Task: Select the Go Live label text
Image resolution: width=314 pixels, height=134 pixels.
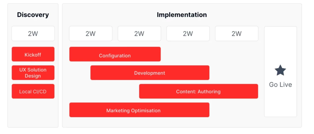Action: [280, 85]
